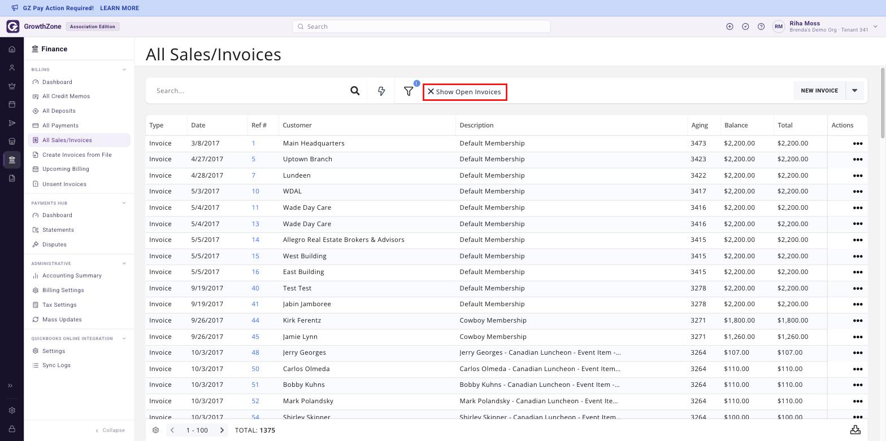
Task: Click the Learn More link in banner
Action: pos(119,8)
